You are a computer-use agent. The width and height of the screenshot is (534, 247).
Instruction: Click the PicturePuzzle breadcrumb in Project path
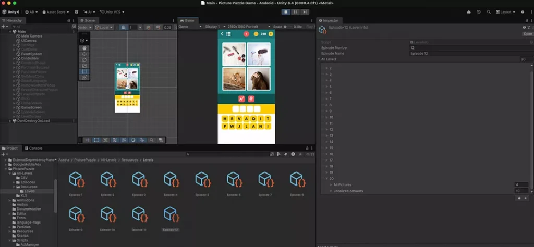85,160
